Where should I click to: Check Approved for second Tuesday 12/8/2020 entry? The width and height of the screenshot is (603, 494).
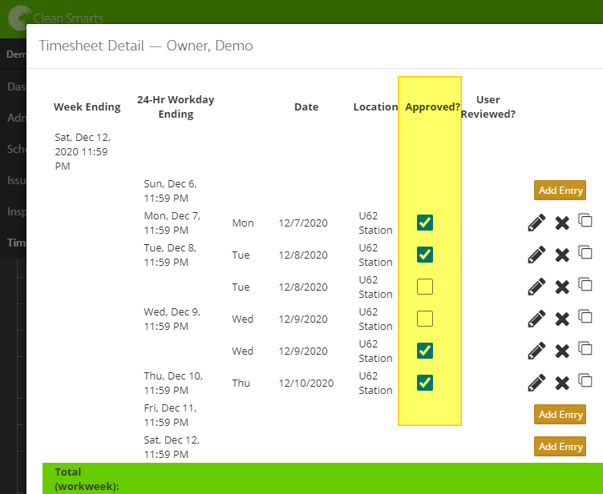click(425, 287)
